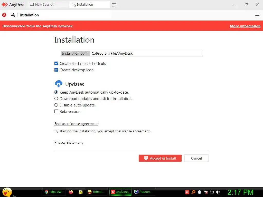Switch to the Yahoo! taskbar window

tap(97, 192)
